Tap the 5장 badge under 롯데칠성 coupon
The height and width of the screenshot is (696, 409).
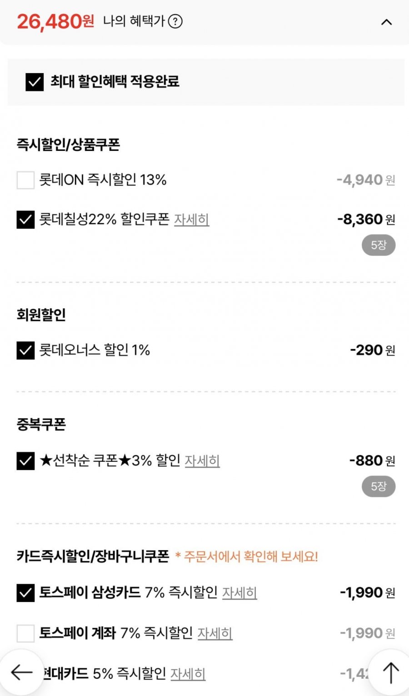(x=379, y=245)
